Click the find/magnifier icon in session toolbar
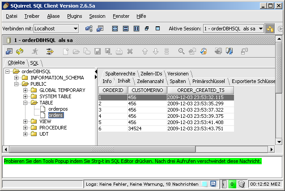 click(181, 51)
